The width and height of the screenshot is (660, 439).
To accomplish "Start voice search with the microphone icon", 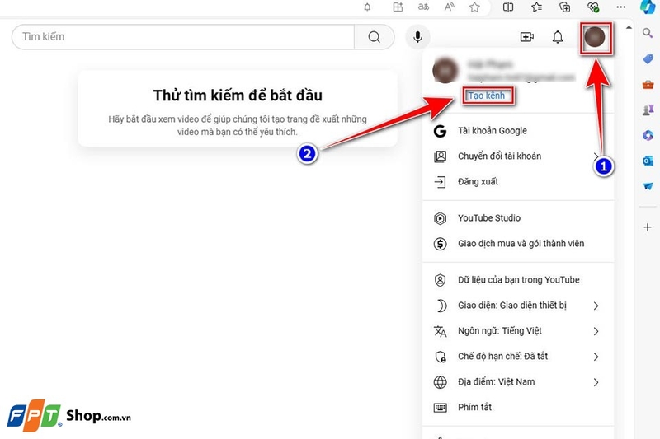I will click(x=417, y=37).
